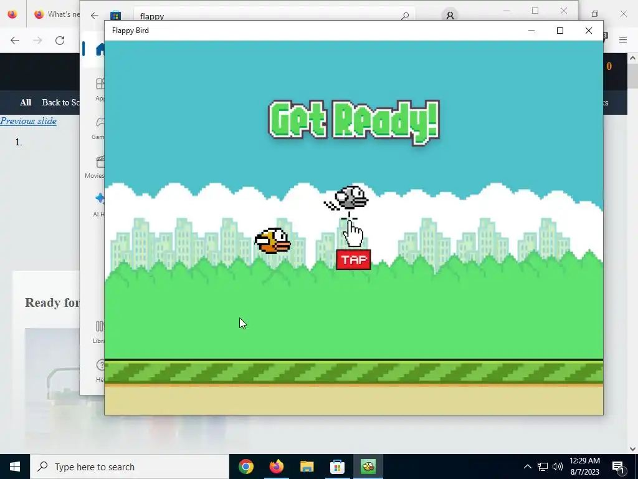This screenshot has width=638, height=479.
Task: Open Firefox from the taskbar
Action: tap(276, 467)
